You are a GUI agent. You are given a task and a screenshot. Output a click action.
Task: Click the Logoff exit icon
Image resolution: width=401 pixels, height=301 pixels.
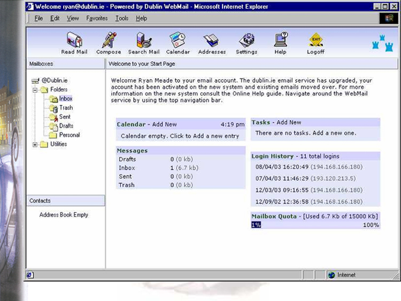pyautogui.click(x=315, y=41)
